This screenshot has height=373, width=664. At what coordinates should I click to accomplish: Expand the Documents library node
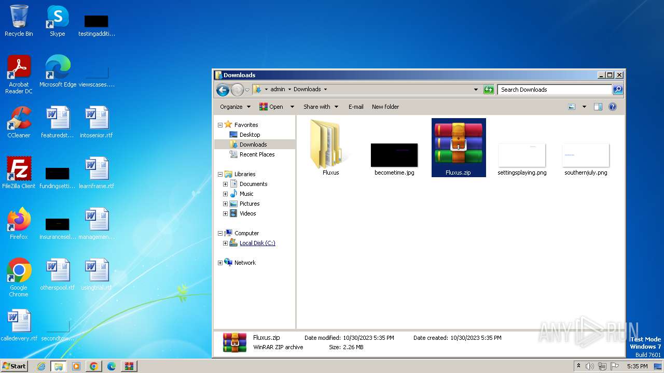[225, 184]
